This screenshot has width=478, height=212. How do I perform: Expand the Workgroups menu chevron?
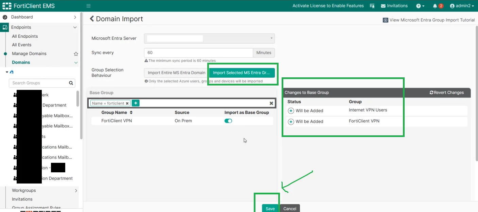coord(76,191)
